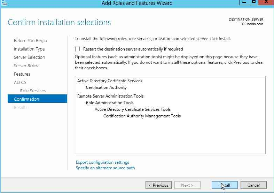Close the Add Roles and Features Wizard

click(266, 2)
